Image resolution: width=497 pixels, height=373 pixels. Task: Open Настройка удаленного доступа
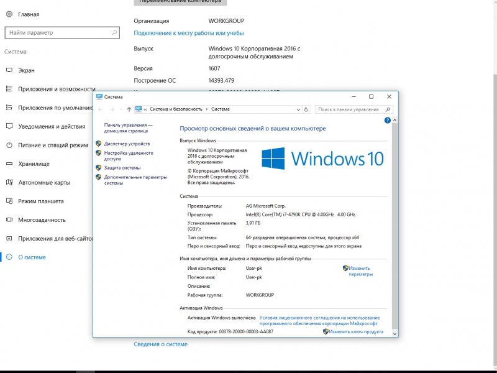click(x=129, y=156)
